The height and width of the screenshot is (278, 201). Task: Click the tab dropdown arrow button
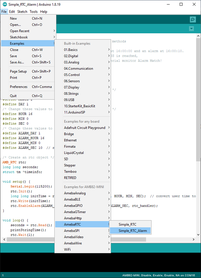tap(191, 29)
